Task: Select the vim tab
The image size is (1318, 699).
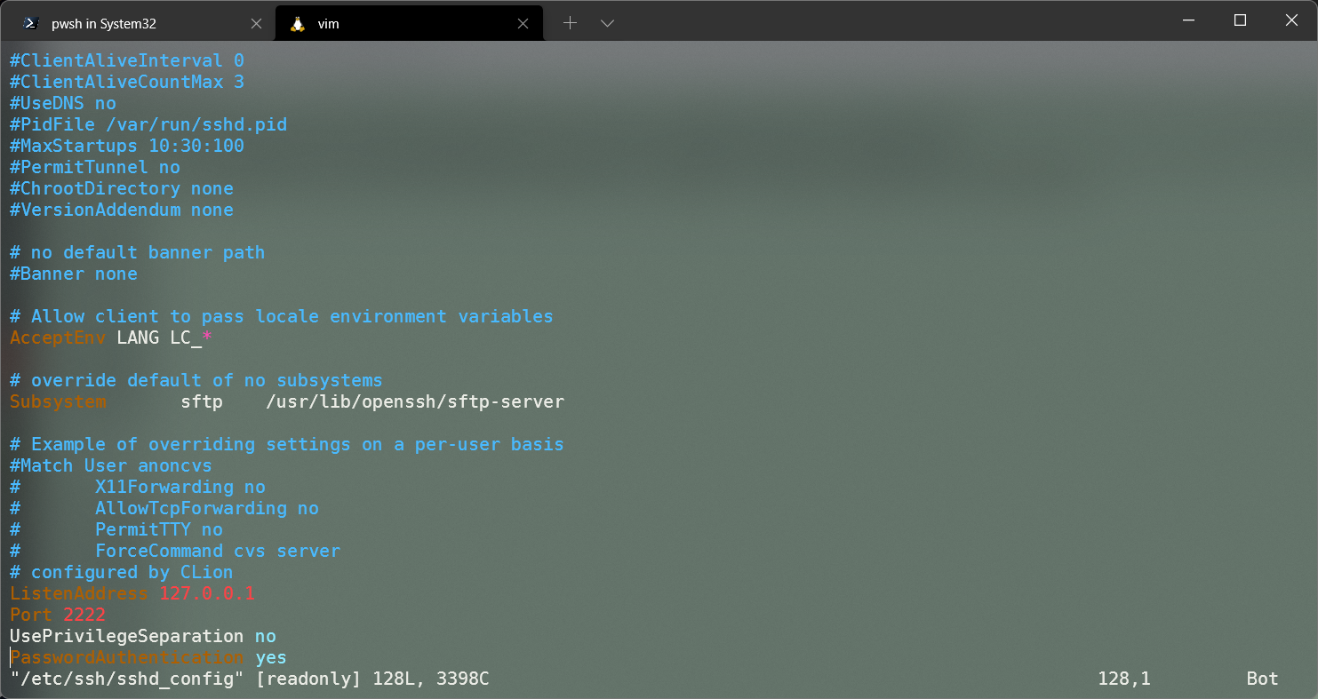Action: pos(400,23)
